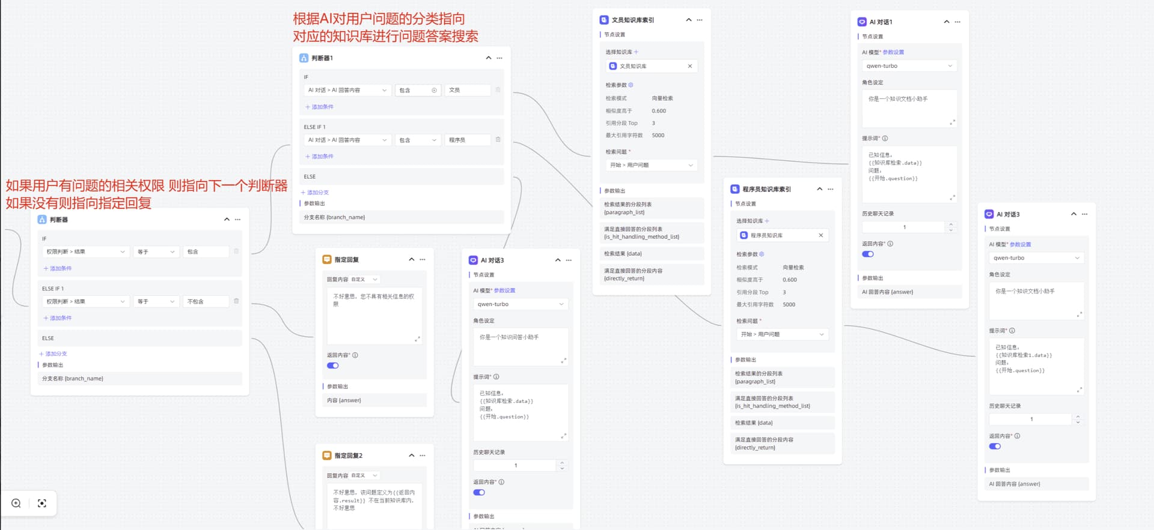Toggle 返回内容 switch in 指定回复 node
1154x530 pixels.
(333, 366)
